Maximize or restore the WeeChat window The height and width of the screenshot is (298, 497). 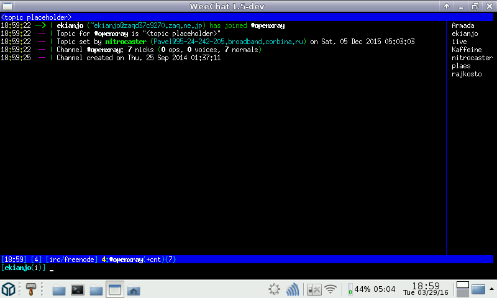(x=475, y=6)
